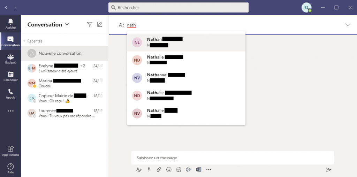Screen dimensions: 357x177
Task: Open the Word-like app icon in toolbar
Action: click(x=199, y=169)
